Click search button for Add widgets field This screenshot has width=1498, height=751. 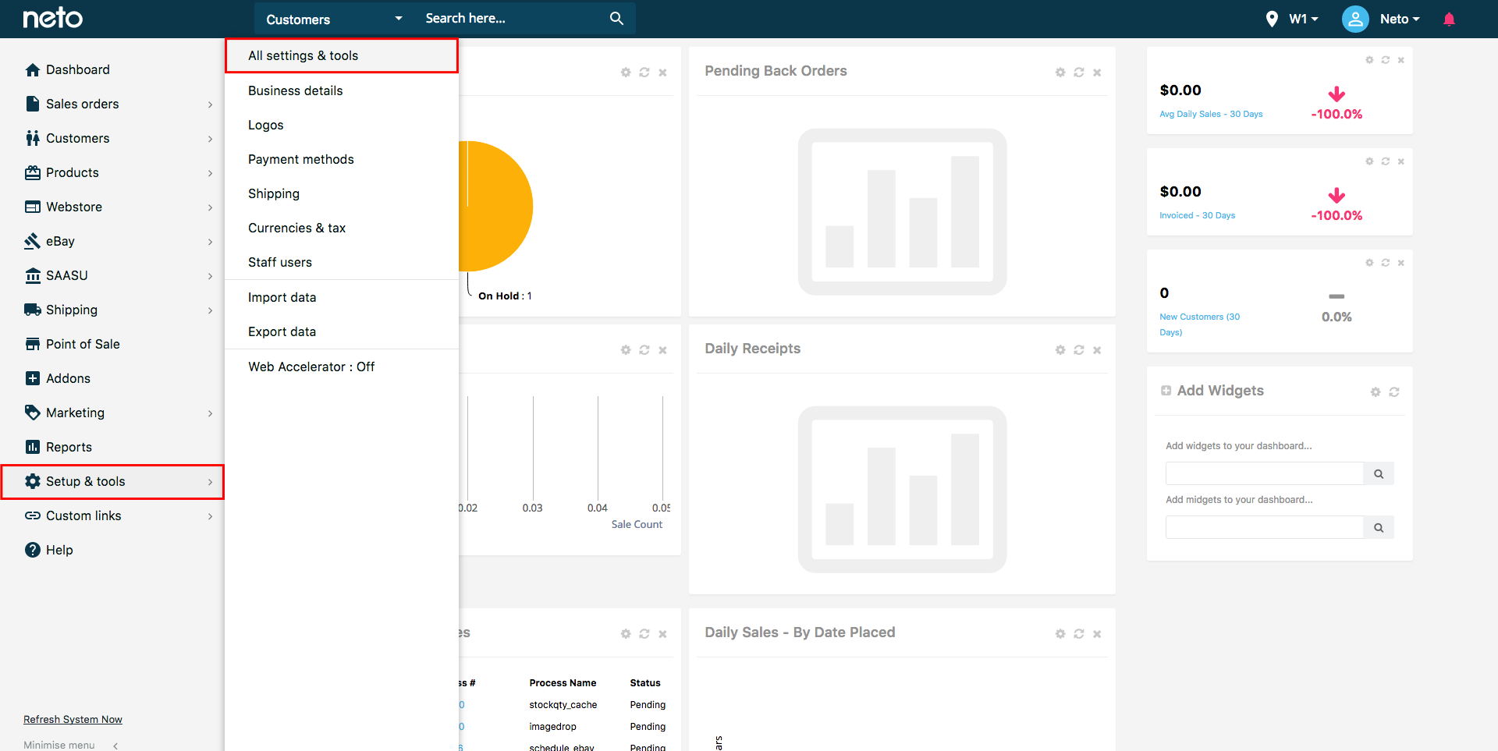1379,473
